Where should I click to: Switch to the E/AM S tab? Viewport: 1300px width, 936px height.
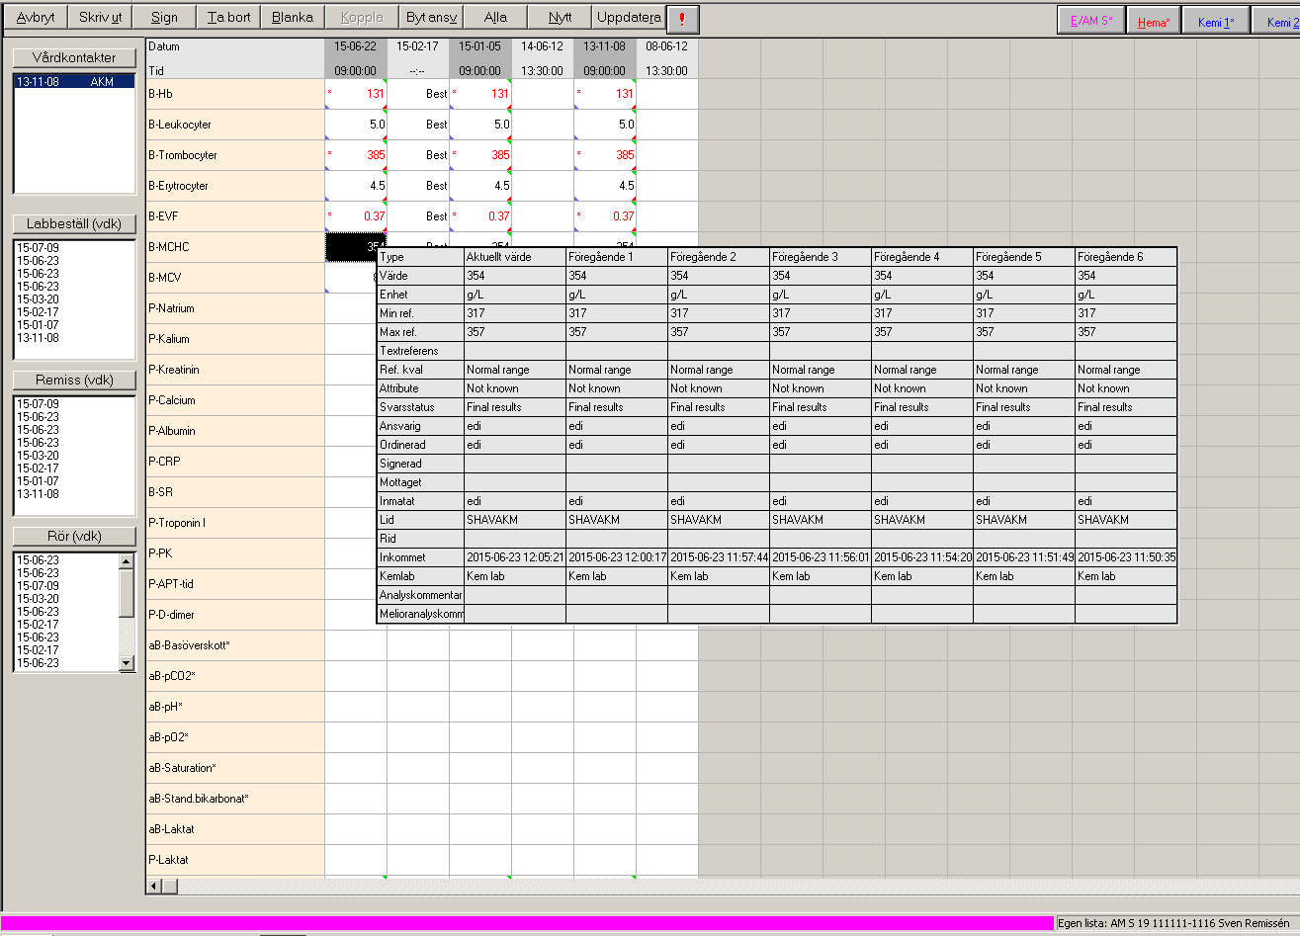pyautogui.click(x=1090, y=21)
